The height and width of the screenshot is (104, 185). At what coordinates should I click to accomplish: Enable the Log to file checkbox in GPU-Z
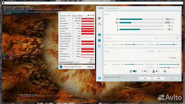[x=60, y=59]
